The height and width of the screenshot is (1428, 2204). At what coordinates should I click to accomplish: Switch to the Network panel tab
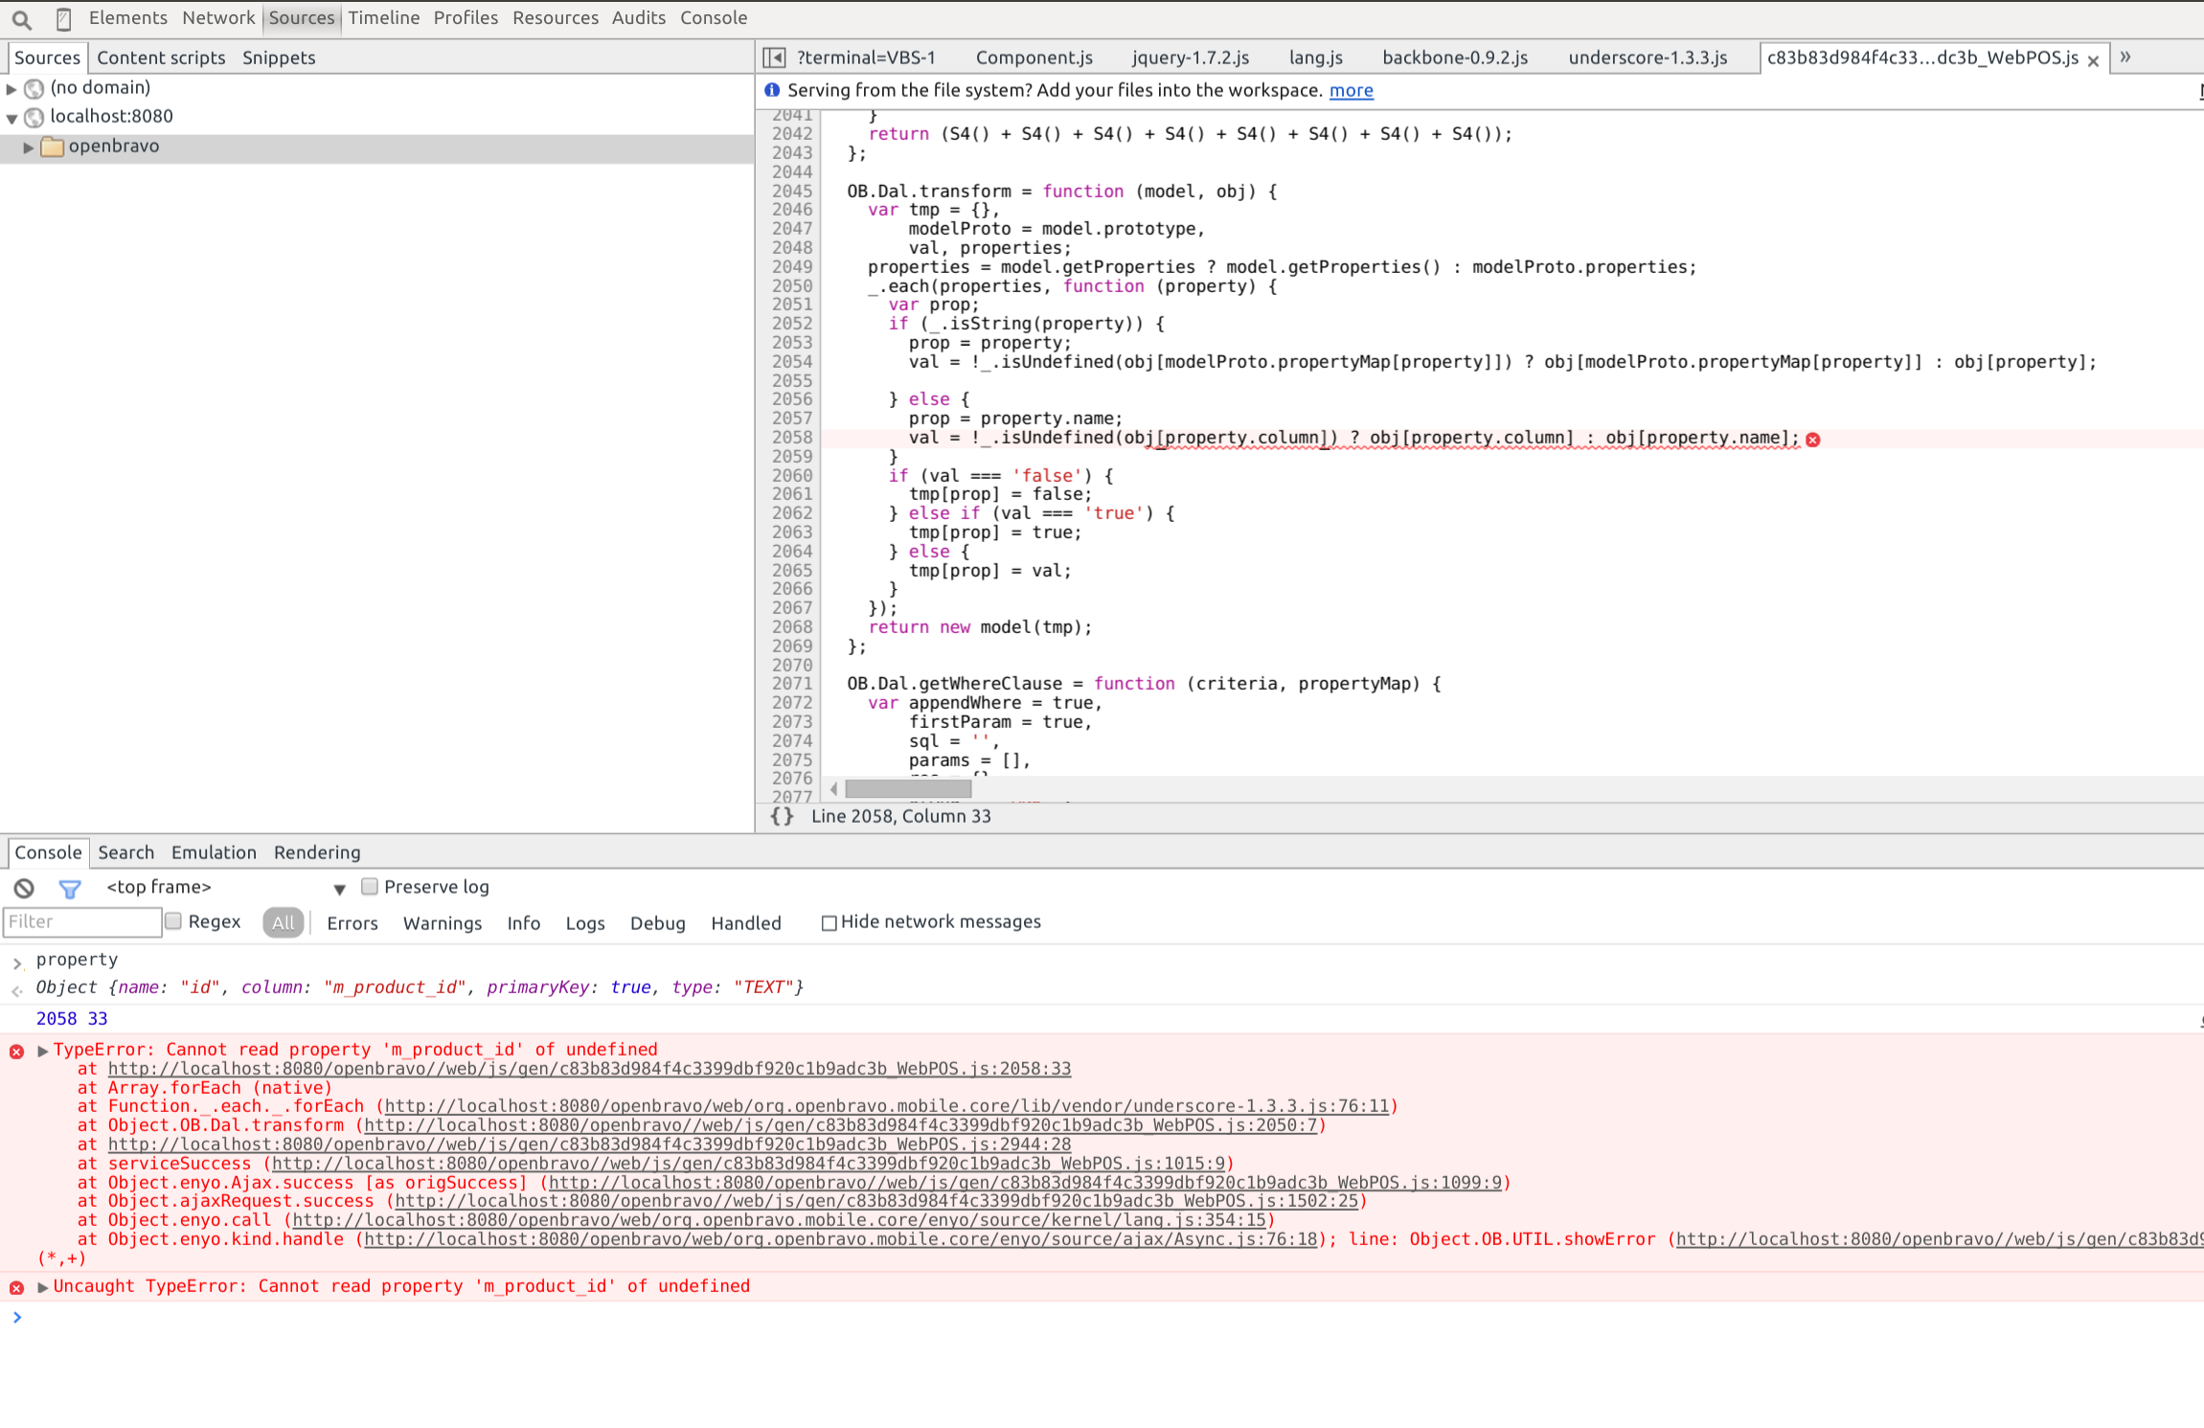[x=217, y=18]
